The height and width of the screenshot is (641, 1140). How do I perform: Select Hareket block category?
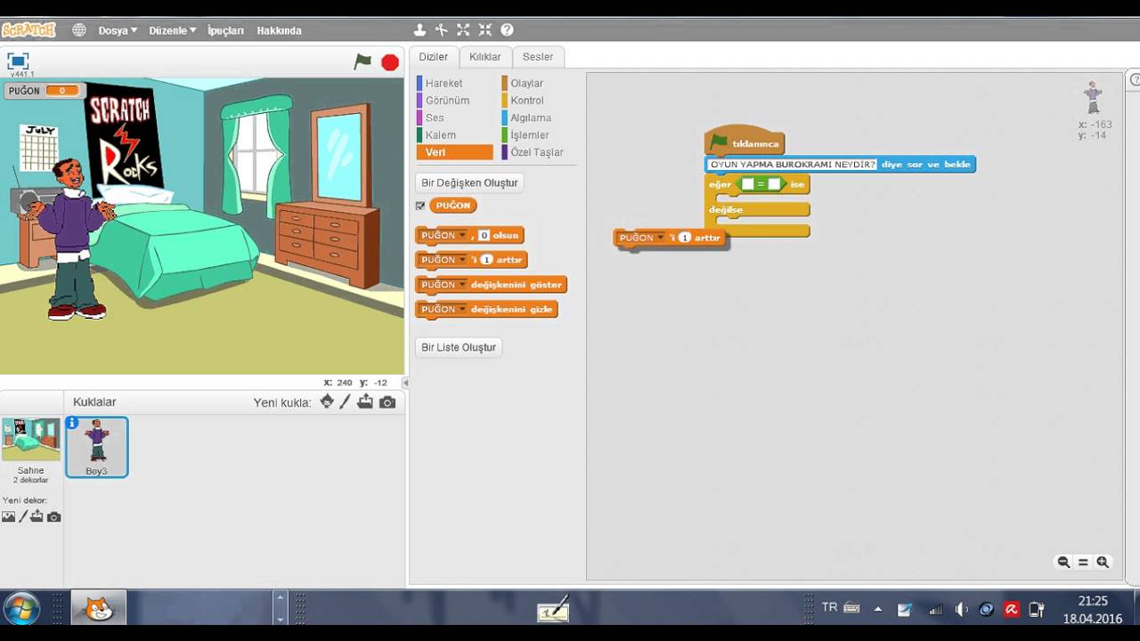(454, 83)
